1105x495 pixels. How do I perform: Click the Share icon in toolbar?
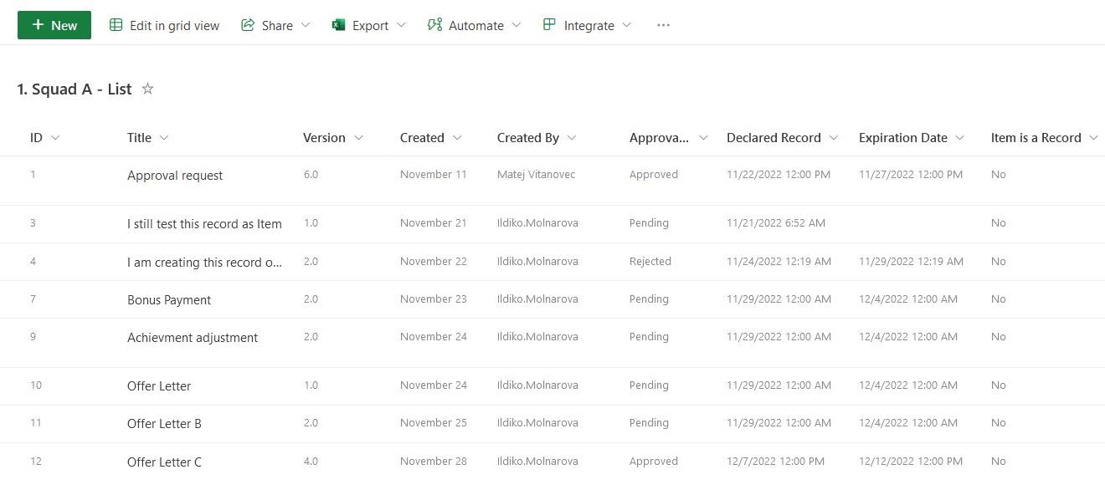pos(248,25)
